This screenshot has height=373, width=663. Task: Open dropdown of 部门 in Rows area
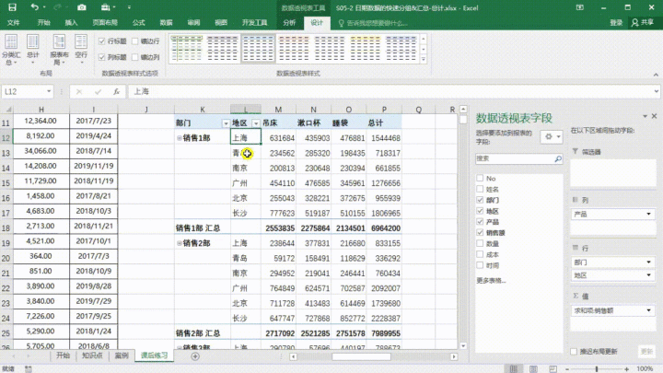[648, 262]
